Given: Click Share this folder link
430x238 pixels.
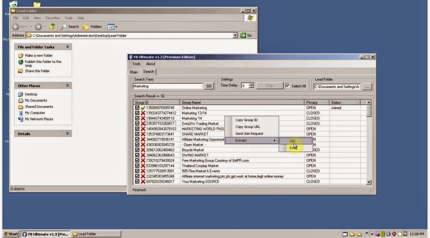Looking at the screenshot, I should [37, 71].
